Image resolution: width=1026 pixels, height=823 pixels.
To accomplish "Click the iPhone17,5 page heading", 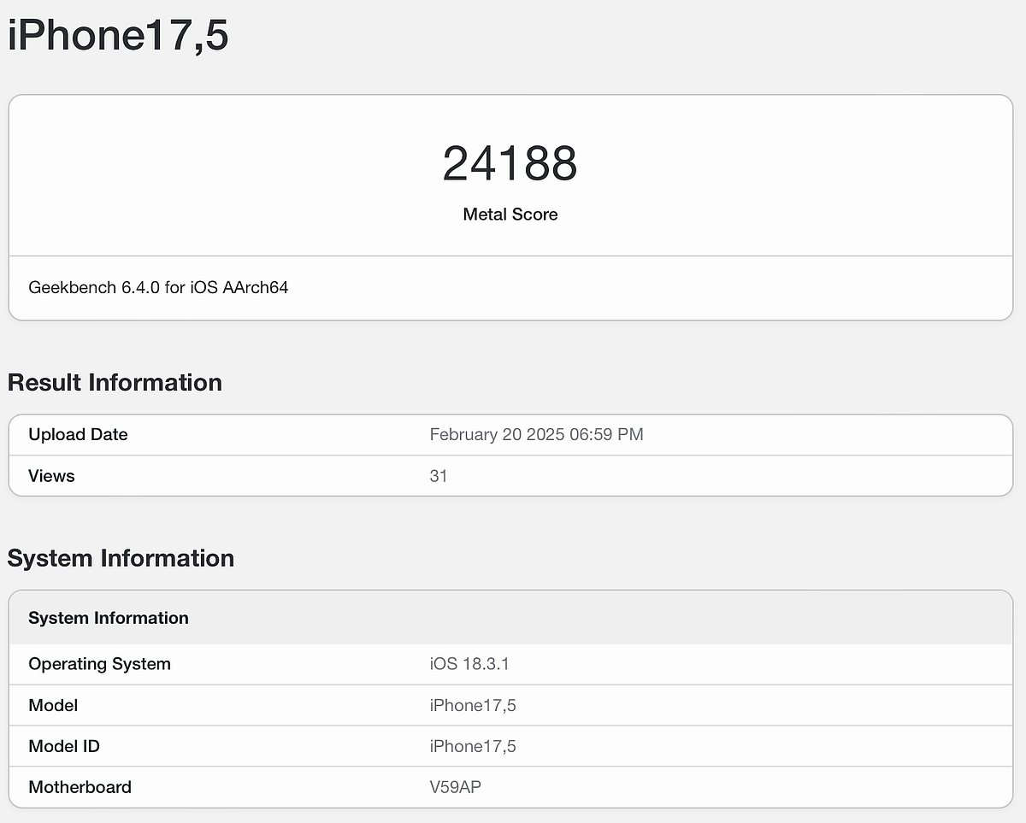I will pos(117,36).
